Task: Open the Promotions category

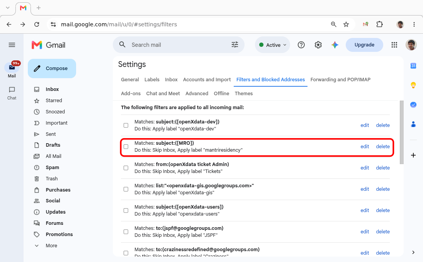Action: 59,235
